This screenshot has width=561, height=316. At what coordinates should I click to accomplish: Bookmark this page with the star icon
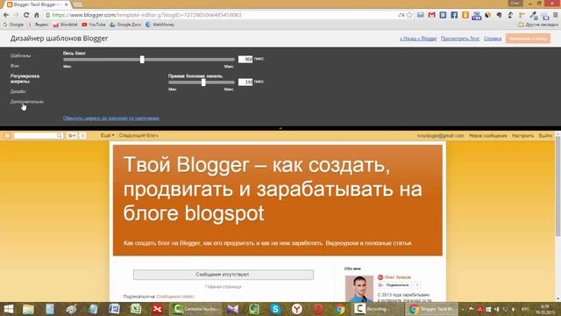[409, 15]
